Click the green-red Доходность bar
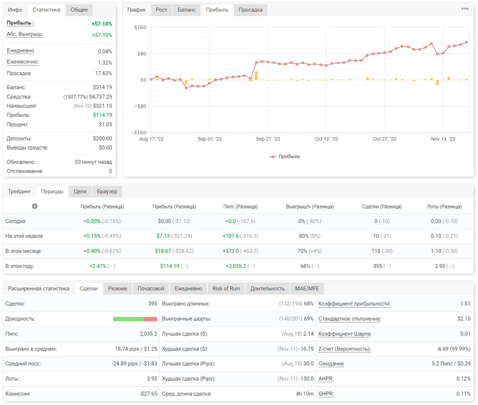The image size is (478, 405). (135, 319)
